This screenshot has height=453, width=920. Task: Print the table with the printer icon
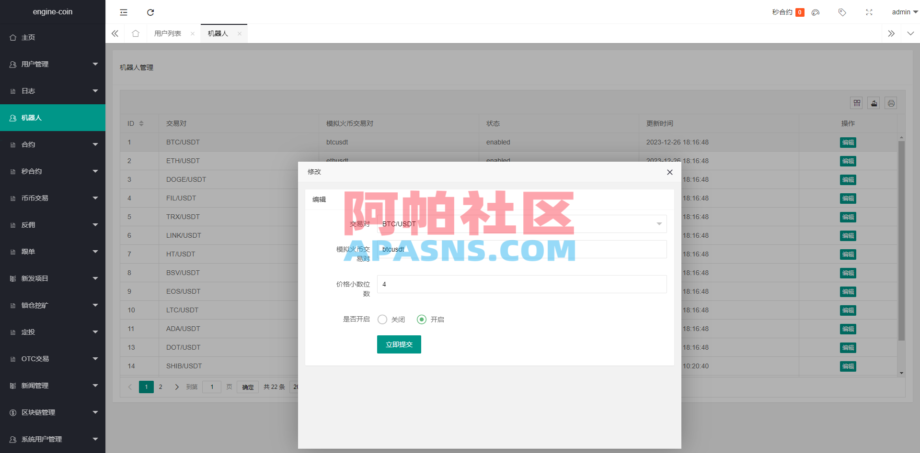point(891,103)
